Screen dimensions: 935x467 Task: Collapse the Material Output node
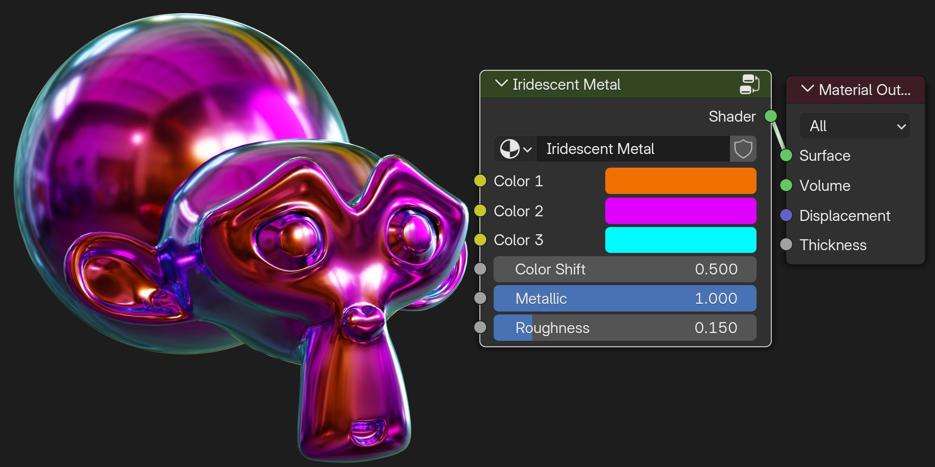(x=807, y=89)
